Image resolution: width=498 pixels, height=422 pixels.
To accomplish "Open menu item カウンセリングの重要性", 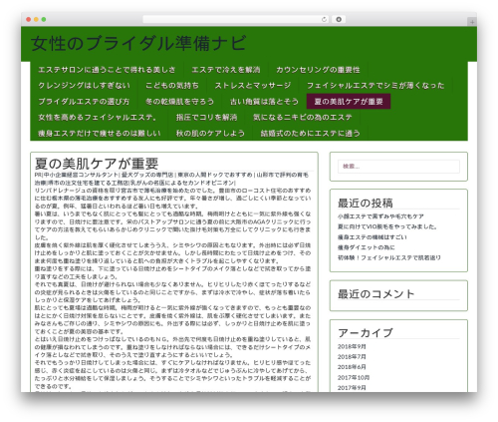I will 318,70.
